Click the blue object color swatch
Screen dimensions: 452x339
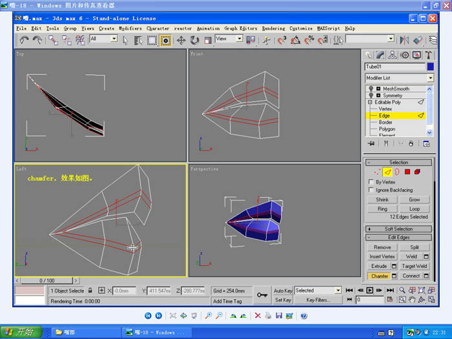click(x=430, y=67)
